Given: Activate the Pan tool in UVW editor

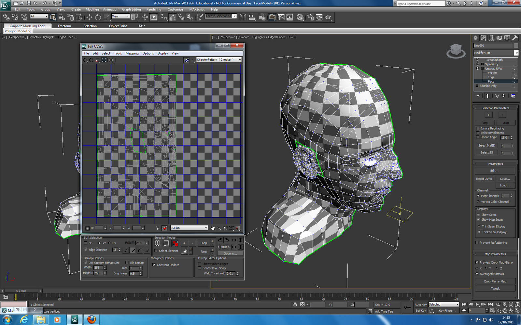Looking at the screenshot, I should (213, 228).
